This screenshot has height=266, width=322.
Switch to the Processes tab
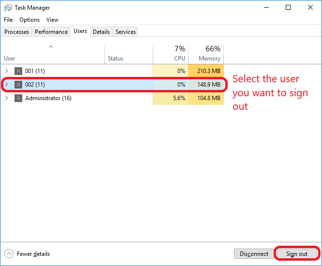tap(17, 32)
